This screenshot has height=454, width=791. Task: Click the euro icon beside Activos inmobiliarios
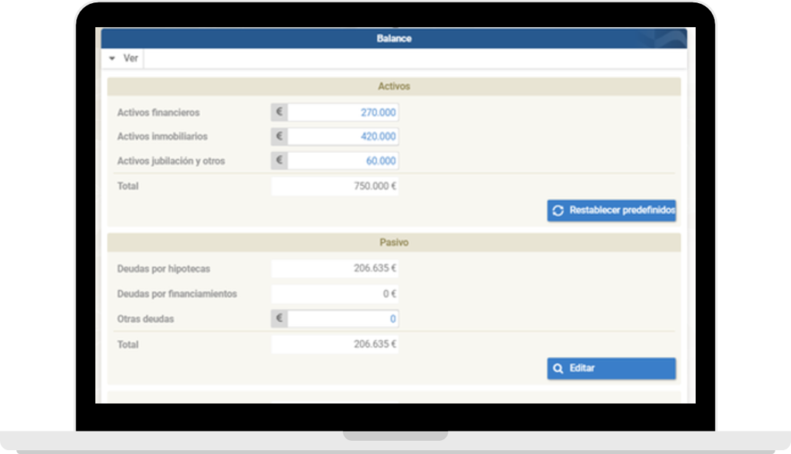tap(280, 137)
